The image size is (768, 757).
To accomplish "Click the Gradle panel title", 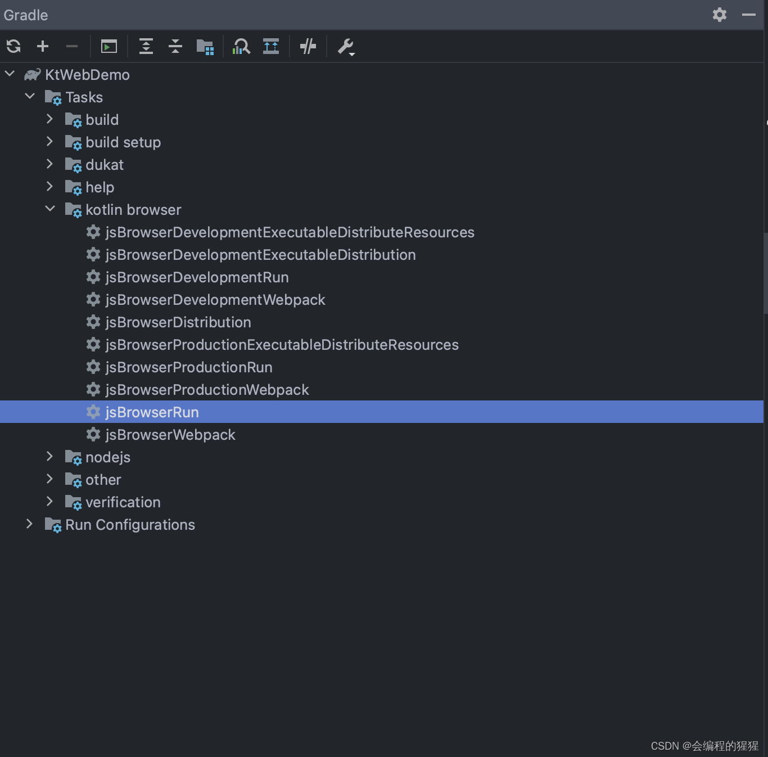I will [26, 15].
